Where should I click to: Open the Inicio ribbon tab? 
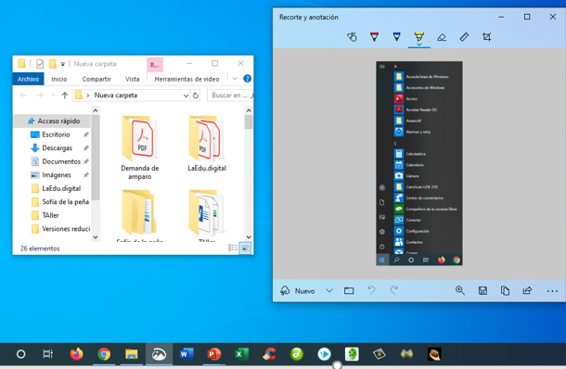pyautogui.click(x=58, y=79)
